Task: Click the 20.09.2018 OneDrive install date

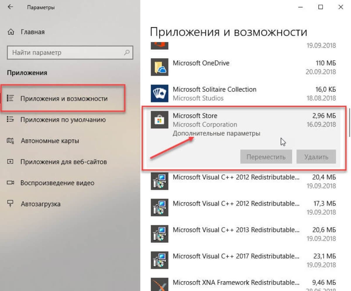Action: pos(321,72)
